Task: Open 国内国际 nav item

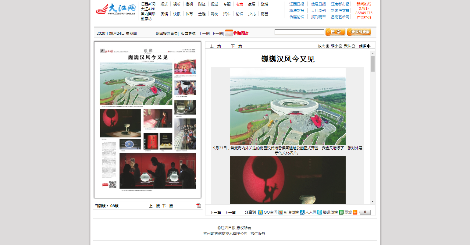Action: 148,14
